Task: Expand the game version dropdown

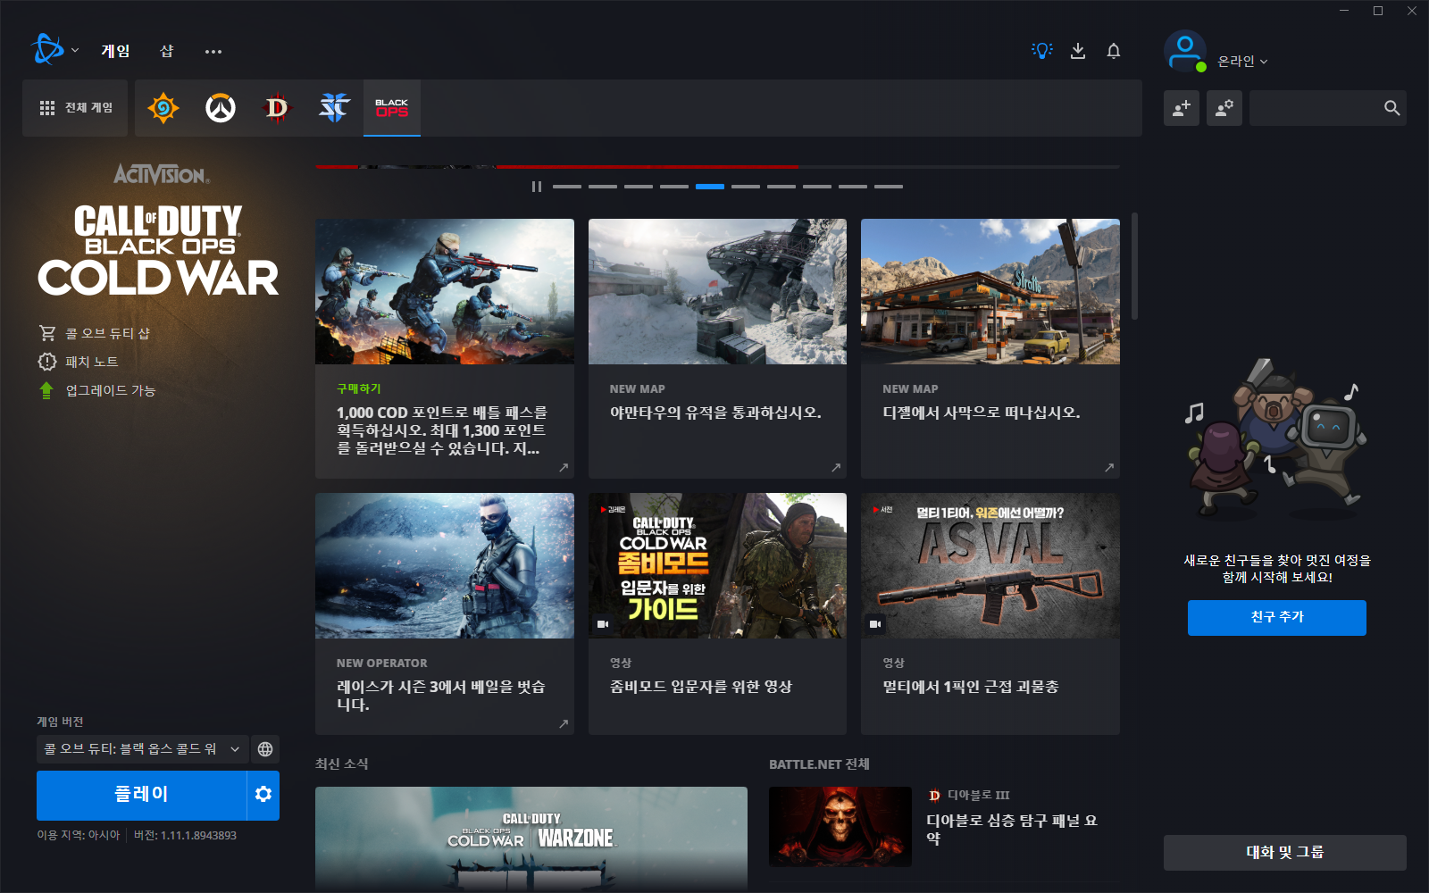Action: (x=143, y=749)
